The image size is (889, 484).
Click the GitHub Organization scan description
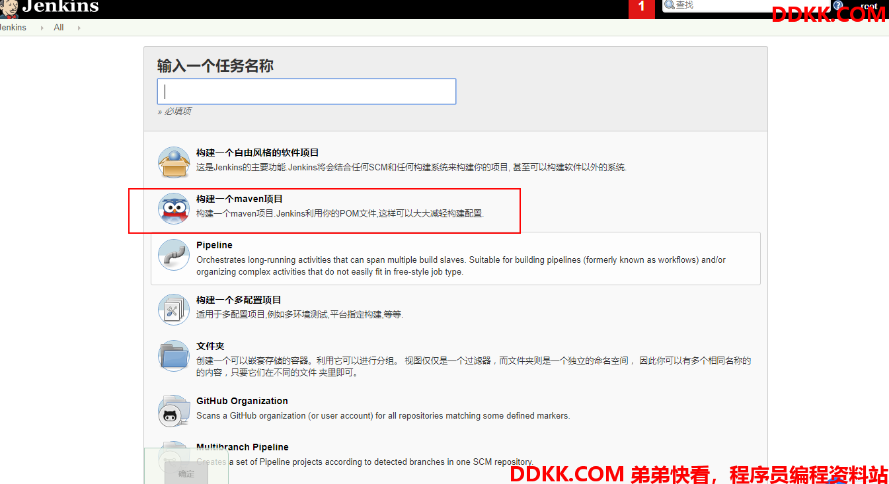(x=383, y=415)
